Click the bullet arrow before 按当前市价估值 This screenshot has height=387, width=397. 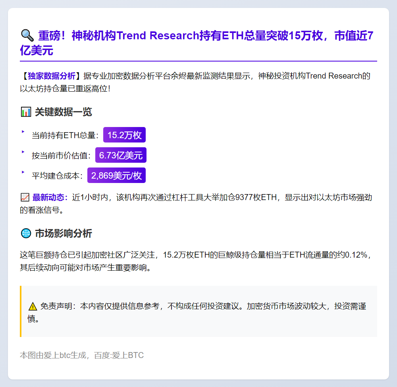23,152
